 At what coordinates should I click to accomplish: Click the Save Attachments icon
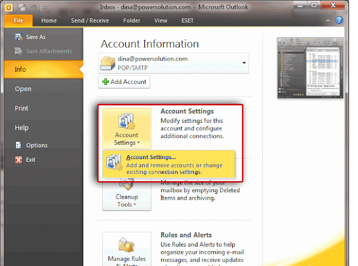point(18,51)
